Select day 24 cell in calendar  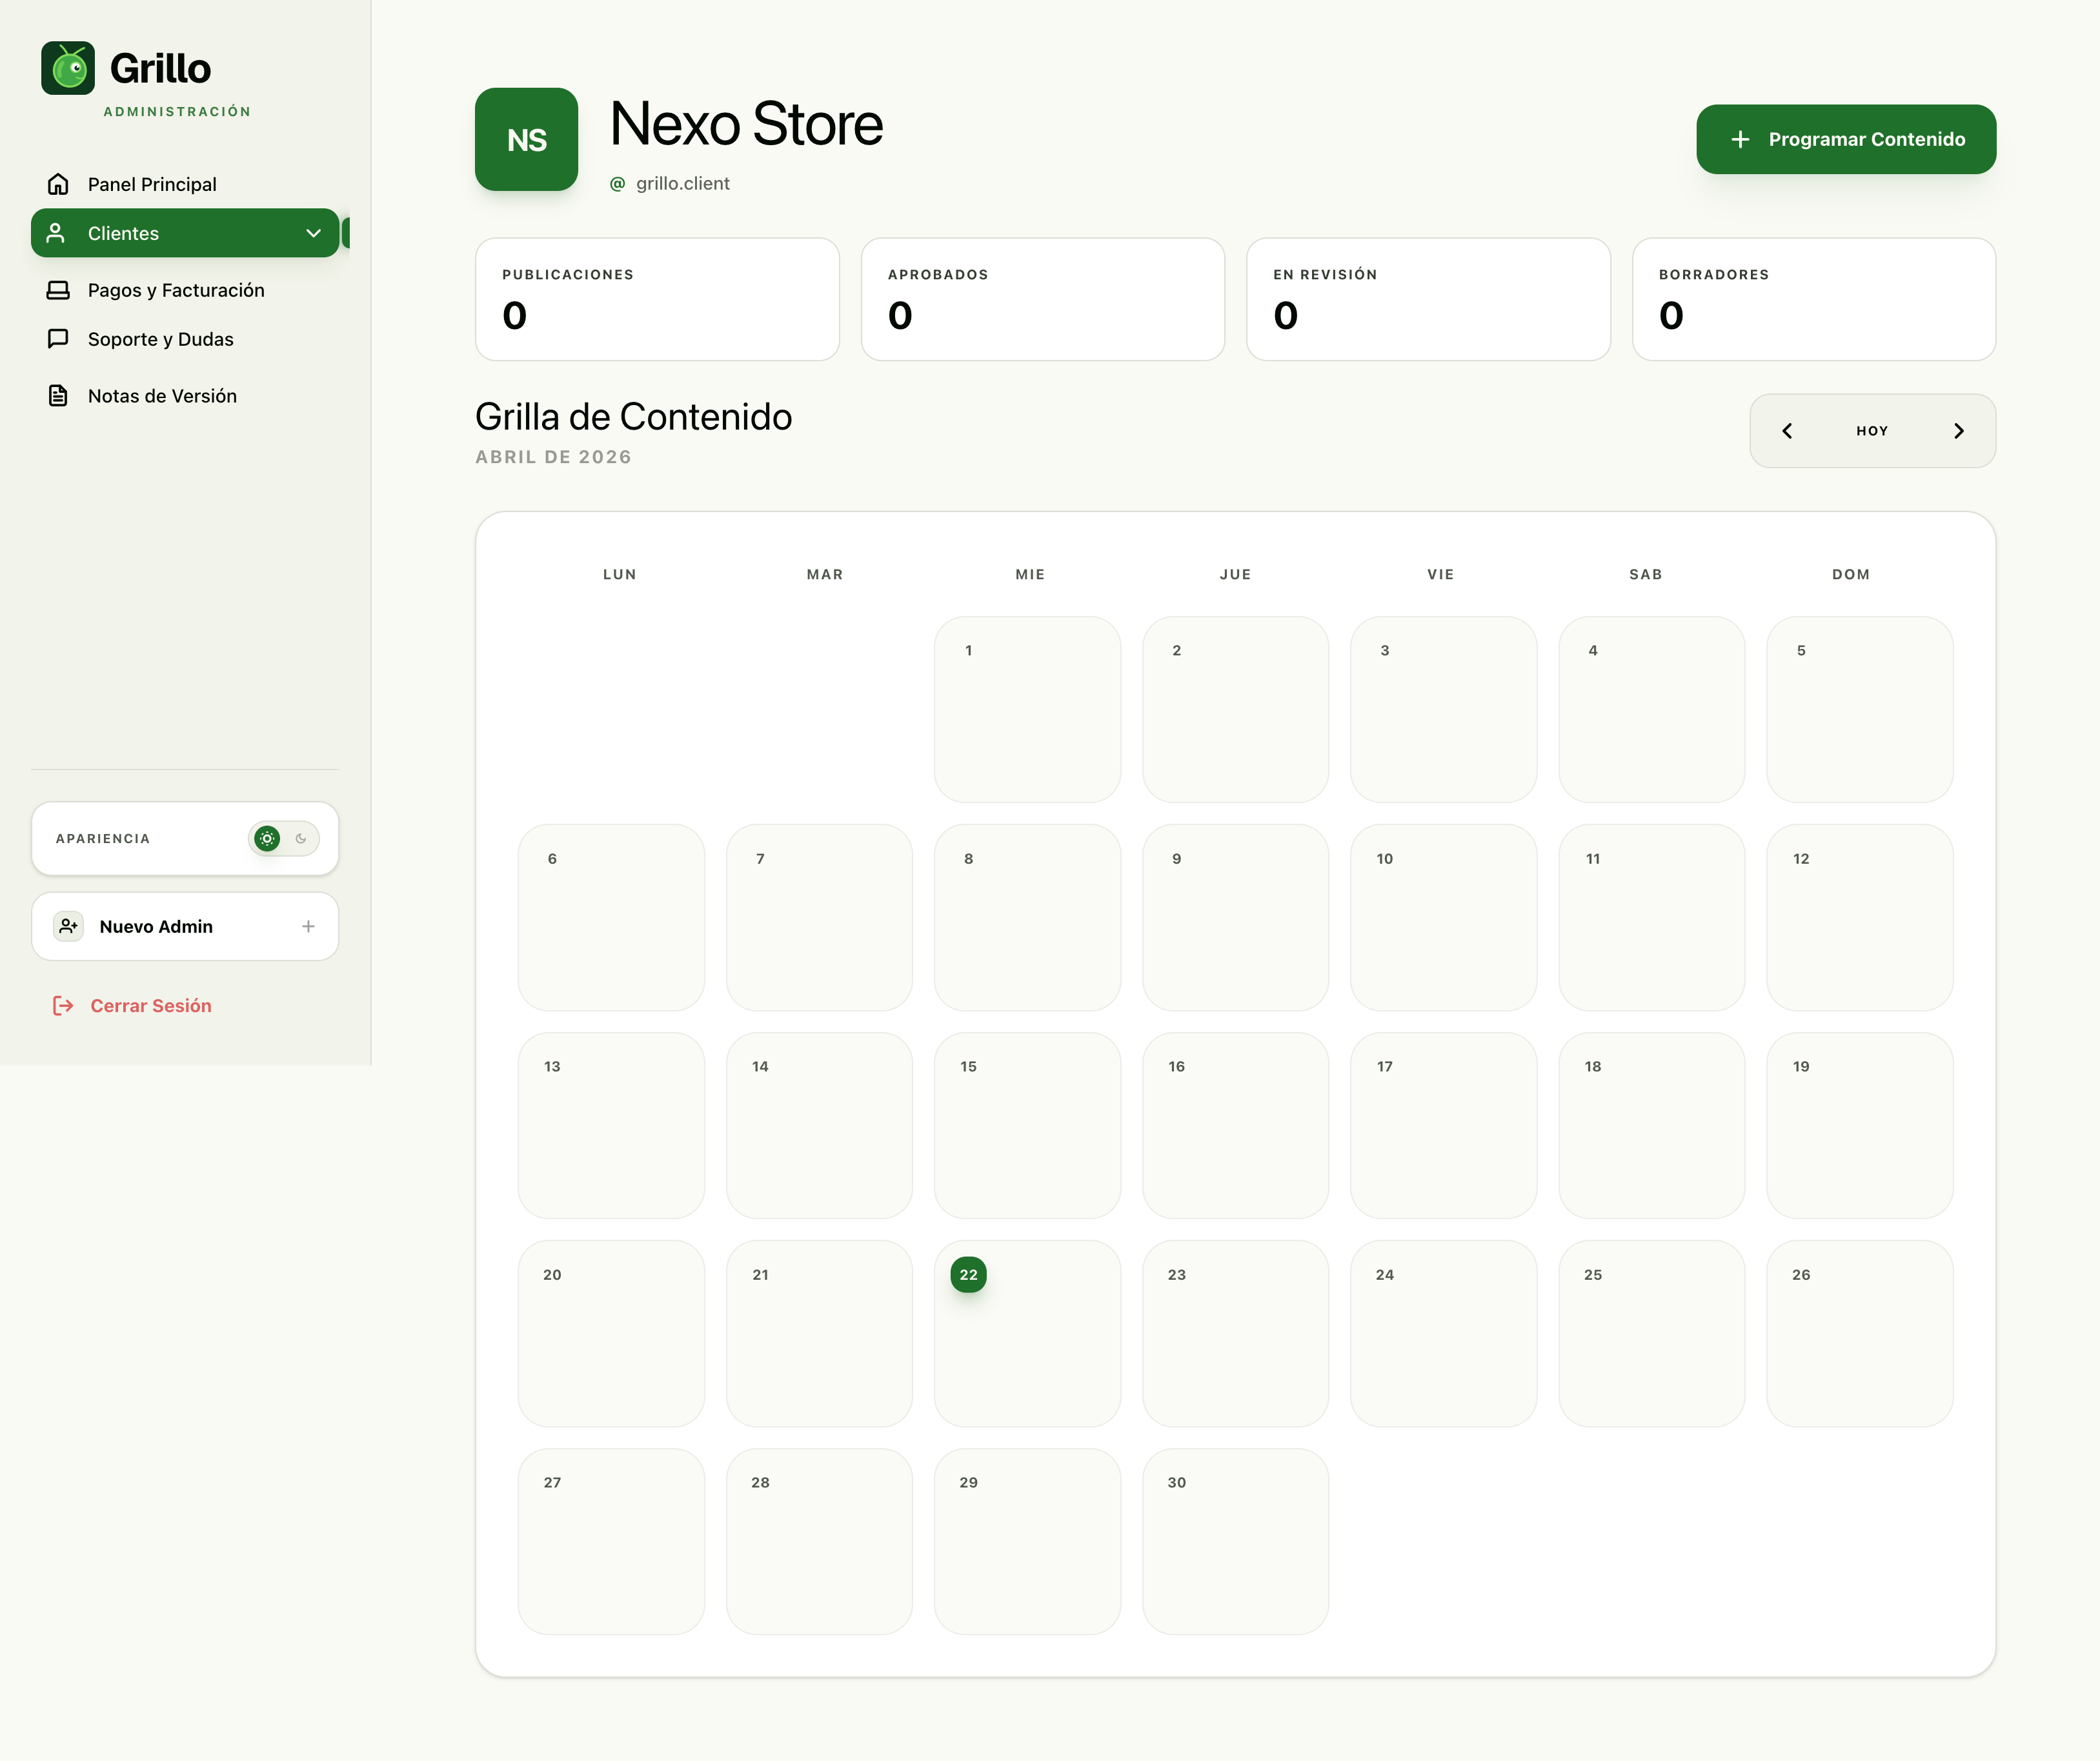tap(1443, 1333)
